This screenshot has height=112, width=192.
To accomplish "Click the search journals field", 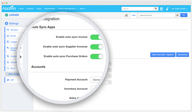I will (x=157, y=15).
